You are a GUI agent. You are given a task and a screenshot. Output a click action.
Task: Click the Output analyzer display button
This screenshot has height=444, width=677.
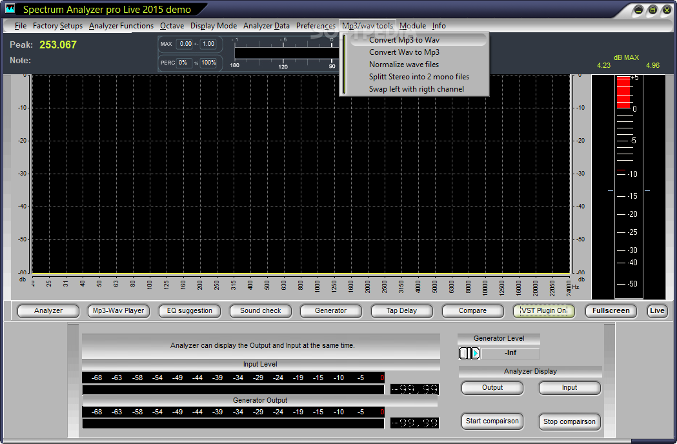click(x=492, y=388)
